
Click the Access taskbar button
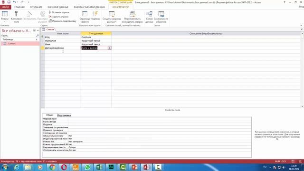tap(146, 167)
